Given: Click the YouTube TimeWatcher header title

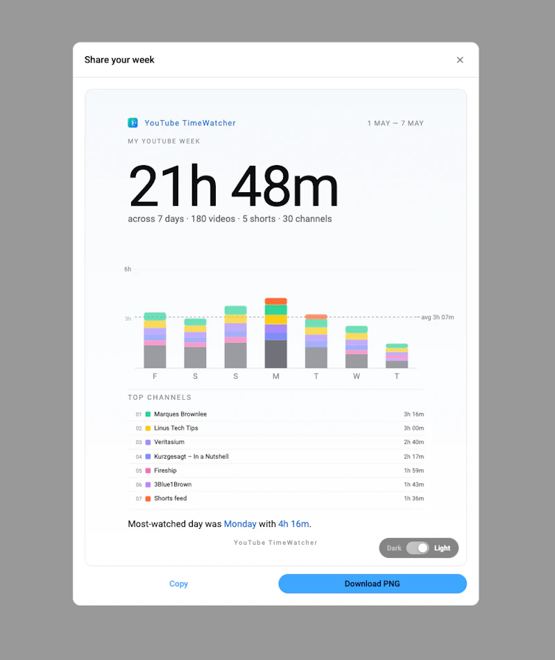Looking at the screenshot, I should tap(190, 123).
